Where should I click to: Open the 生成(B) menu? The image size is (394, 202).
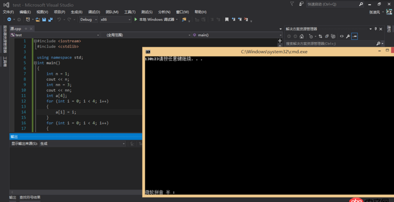(x=76, y=12)
